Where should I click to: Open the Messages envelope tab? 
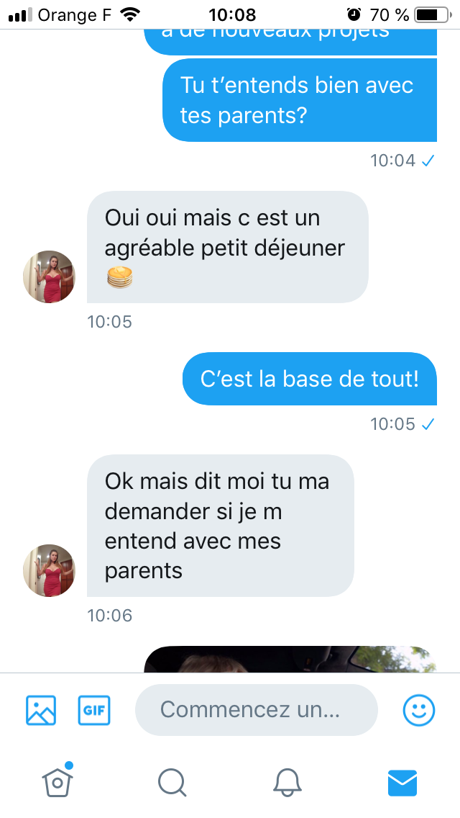[x=402, y=783]
